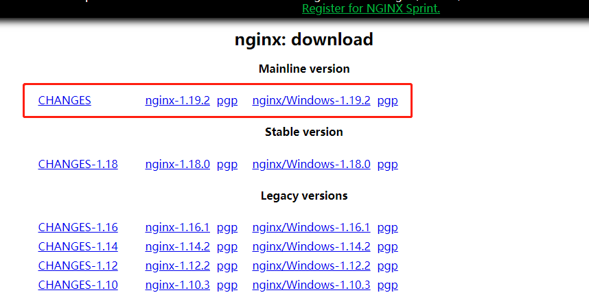Download nginx-1.19.2 source
Image resolution: width=589 pixels, height=295 pixels.
[177, 100]
